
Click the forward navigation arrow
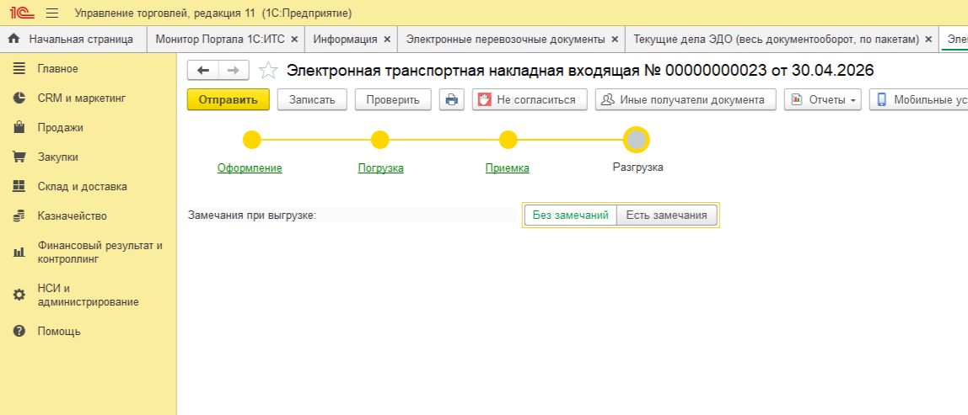pyautogui.click(x=234, y=70)
